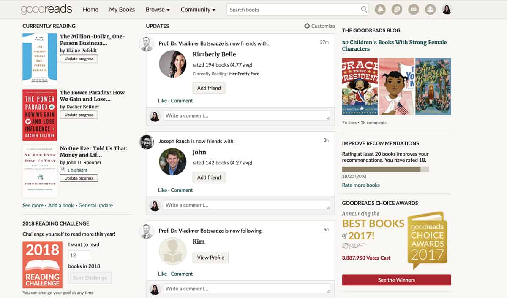Go to the Home menu item
507x298 pixels.
[90, 9]
